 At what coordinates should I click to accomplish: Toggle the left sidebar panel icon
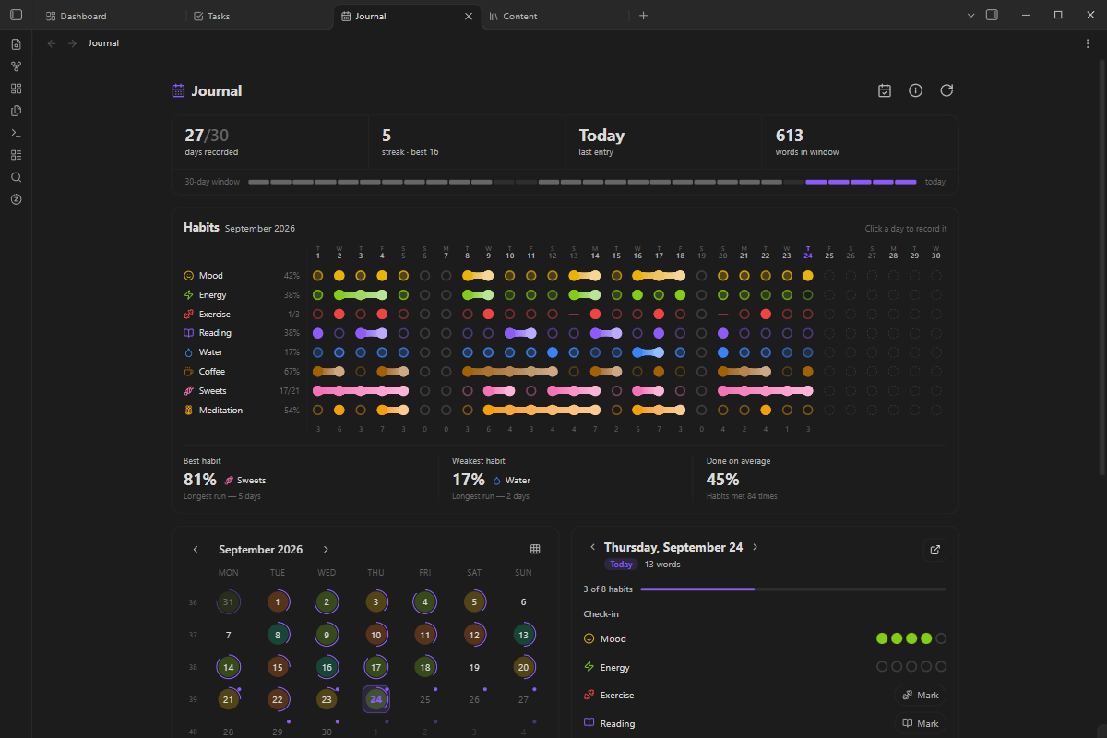(x=16, y=16)
